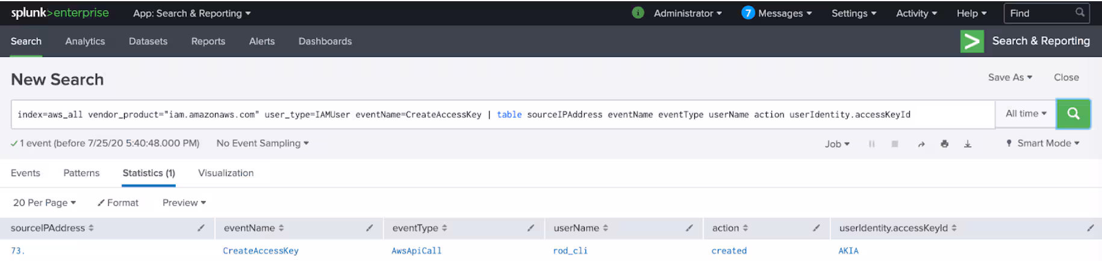The width and height of the screenshot is (1102, 261).
Task: Open the 20 Per Page dropdown
Action: pos(44,203)
